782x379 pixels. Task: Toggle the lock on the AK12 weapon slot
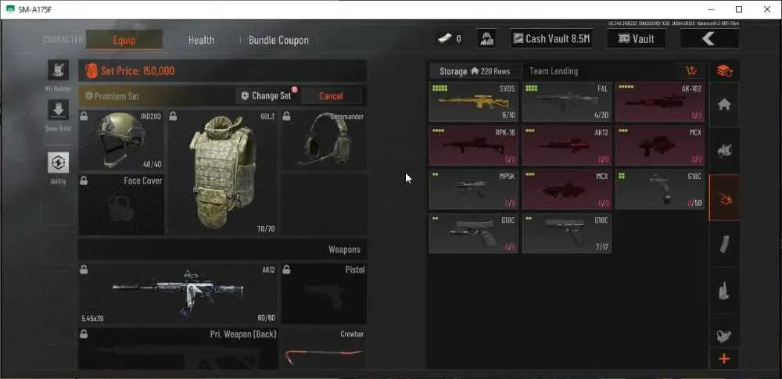pyautogui.click(x=84, y=270)
